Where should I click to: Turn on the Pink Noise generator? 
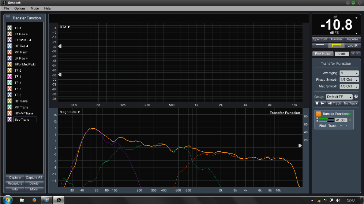point(322,54)
